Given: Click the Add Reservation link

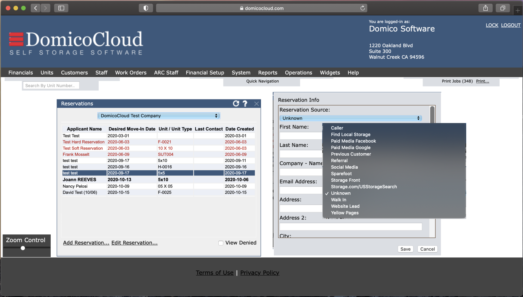Looking at the screenshot, I should point(86,243).
